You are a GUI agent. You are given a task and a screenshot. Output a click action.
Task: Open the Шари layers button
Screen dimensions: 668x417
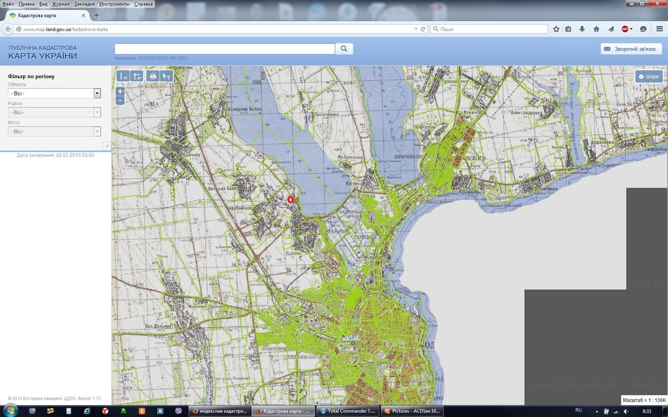(x=649, y=77)
